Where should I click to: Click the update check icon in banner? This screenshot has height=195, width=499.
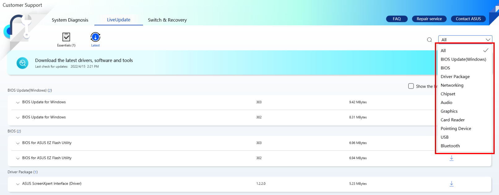(x=22, y=63)
